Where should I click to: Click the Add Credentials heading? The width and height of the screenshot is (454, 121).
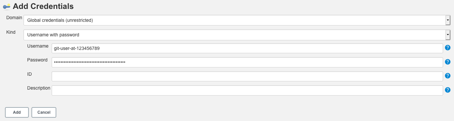[x=43, y=6]
